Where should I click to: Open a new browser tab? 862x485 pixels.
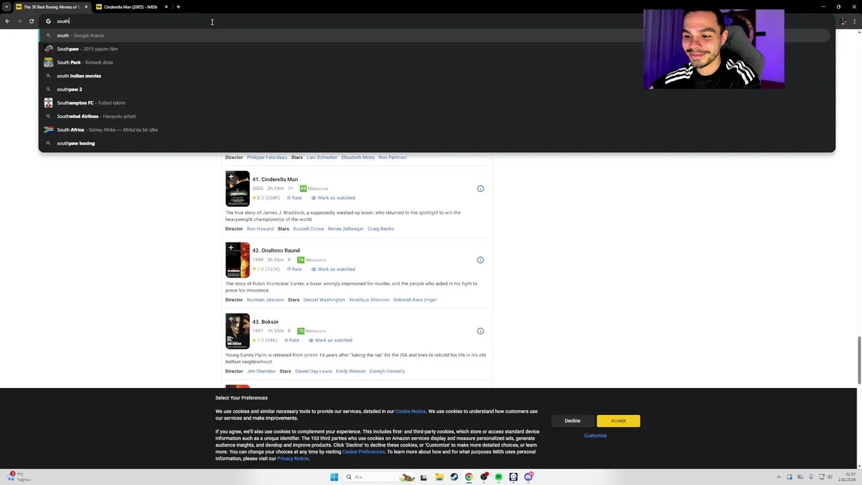click(178, 7)
